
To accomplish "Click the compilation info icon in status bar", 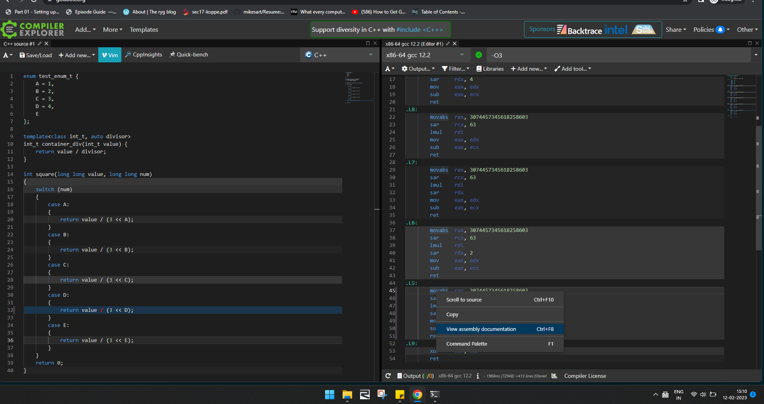I will tap(477, 375).
